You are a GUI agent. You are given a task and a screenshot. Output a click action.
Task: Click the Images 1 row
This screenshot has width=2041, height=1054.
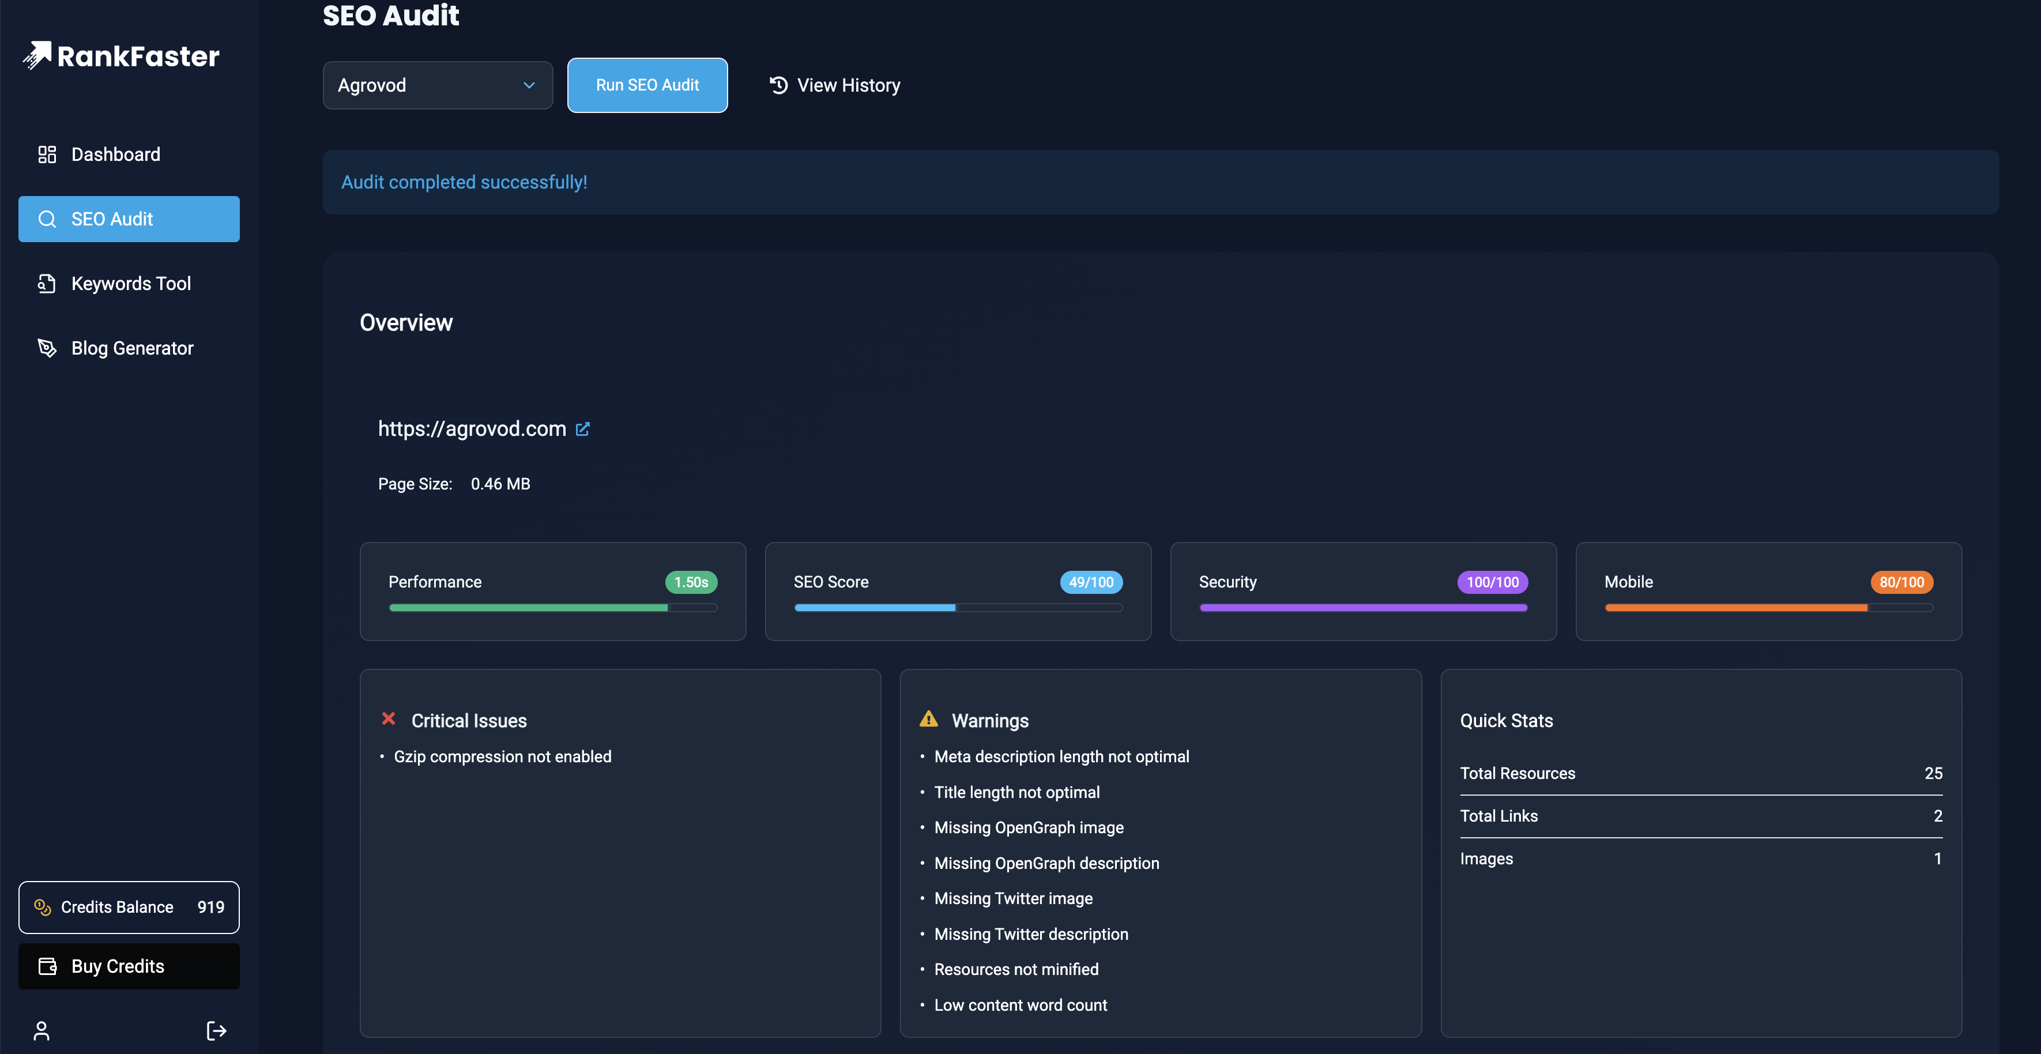click(x=1701, y=859)
